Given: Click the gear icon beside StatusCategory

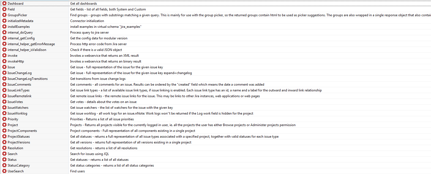Looking at the screenshot, I should click(4, 165).
